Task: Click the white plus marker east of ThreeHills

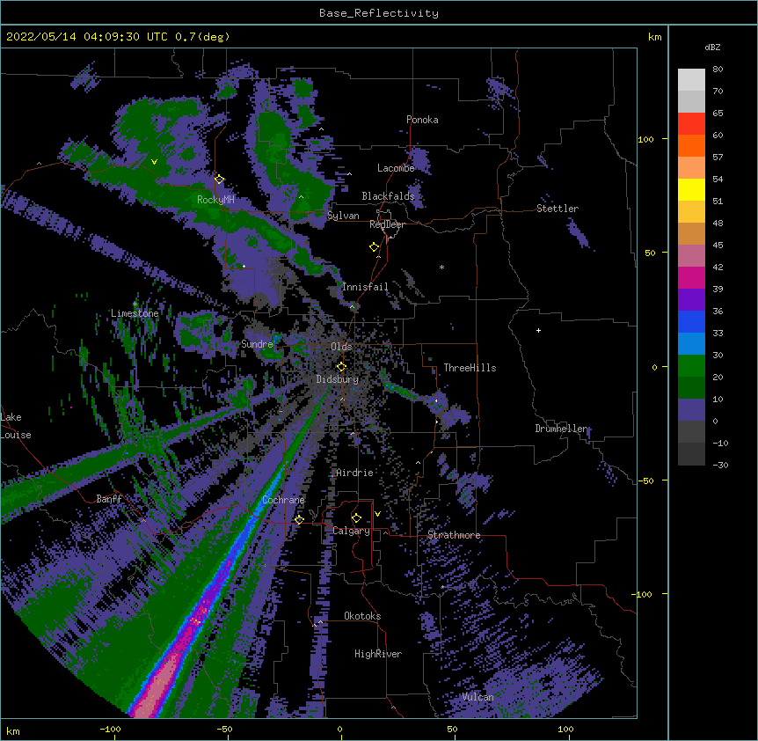Action: pos(538,330)
